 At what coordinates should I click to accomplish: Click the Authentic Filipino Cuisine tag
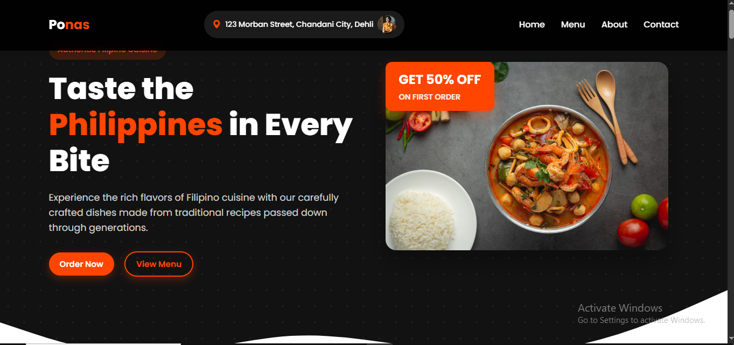click(x=107, y=52)
